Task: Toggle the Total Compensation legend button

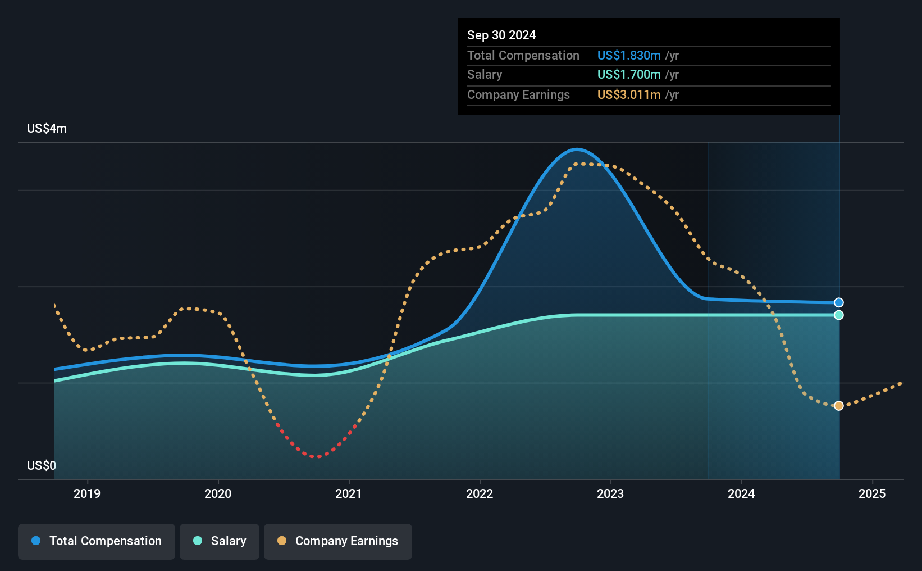Action: 97,541
